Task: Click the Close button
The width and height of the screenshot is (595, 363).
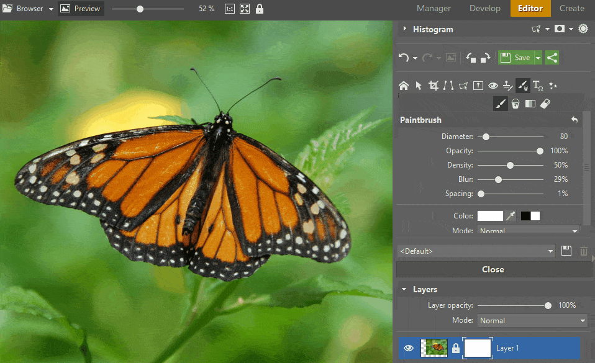Action: click(493, 269)
